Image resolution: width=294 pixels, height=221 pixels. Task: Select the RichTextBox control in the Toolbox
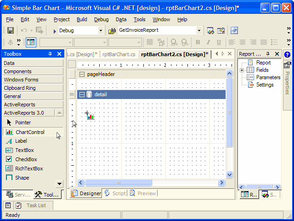coord(28,169)
